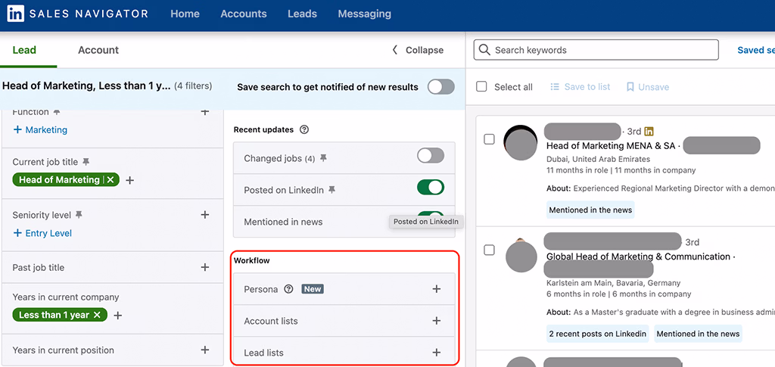This screenshot has width=775, height=367.
Task: Select the Global Head of Marketing lead checkbox
Action: pyautogui.click(x=489, y=250)
